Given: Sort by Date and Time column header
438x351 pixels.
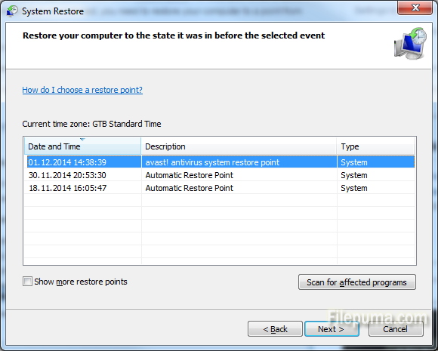Looking at the screenshot, I should 82,146.
